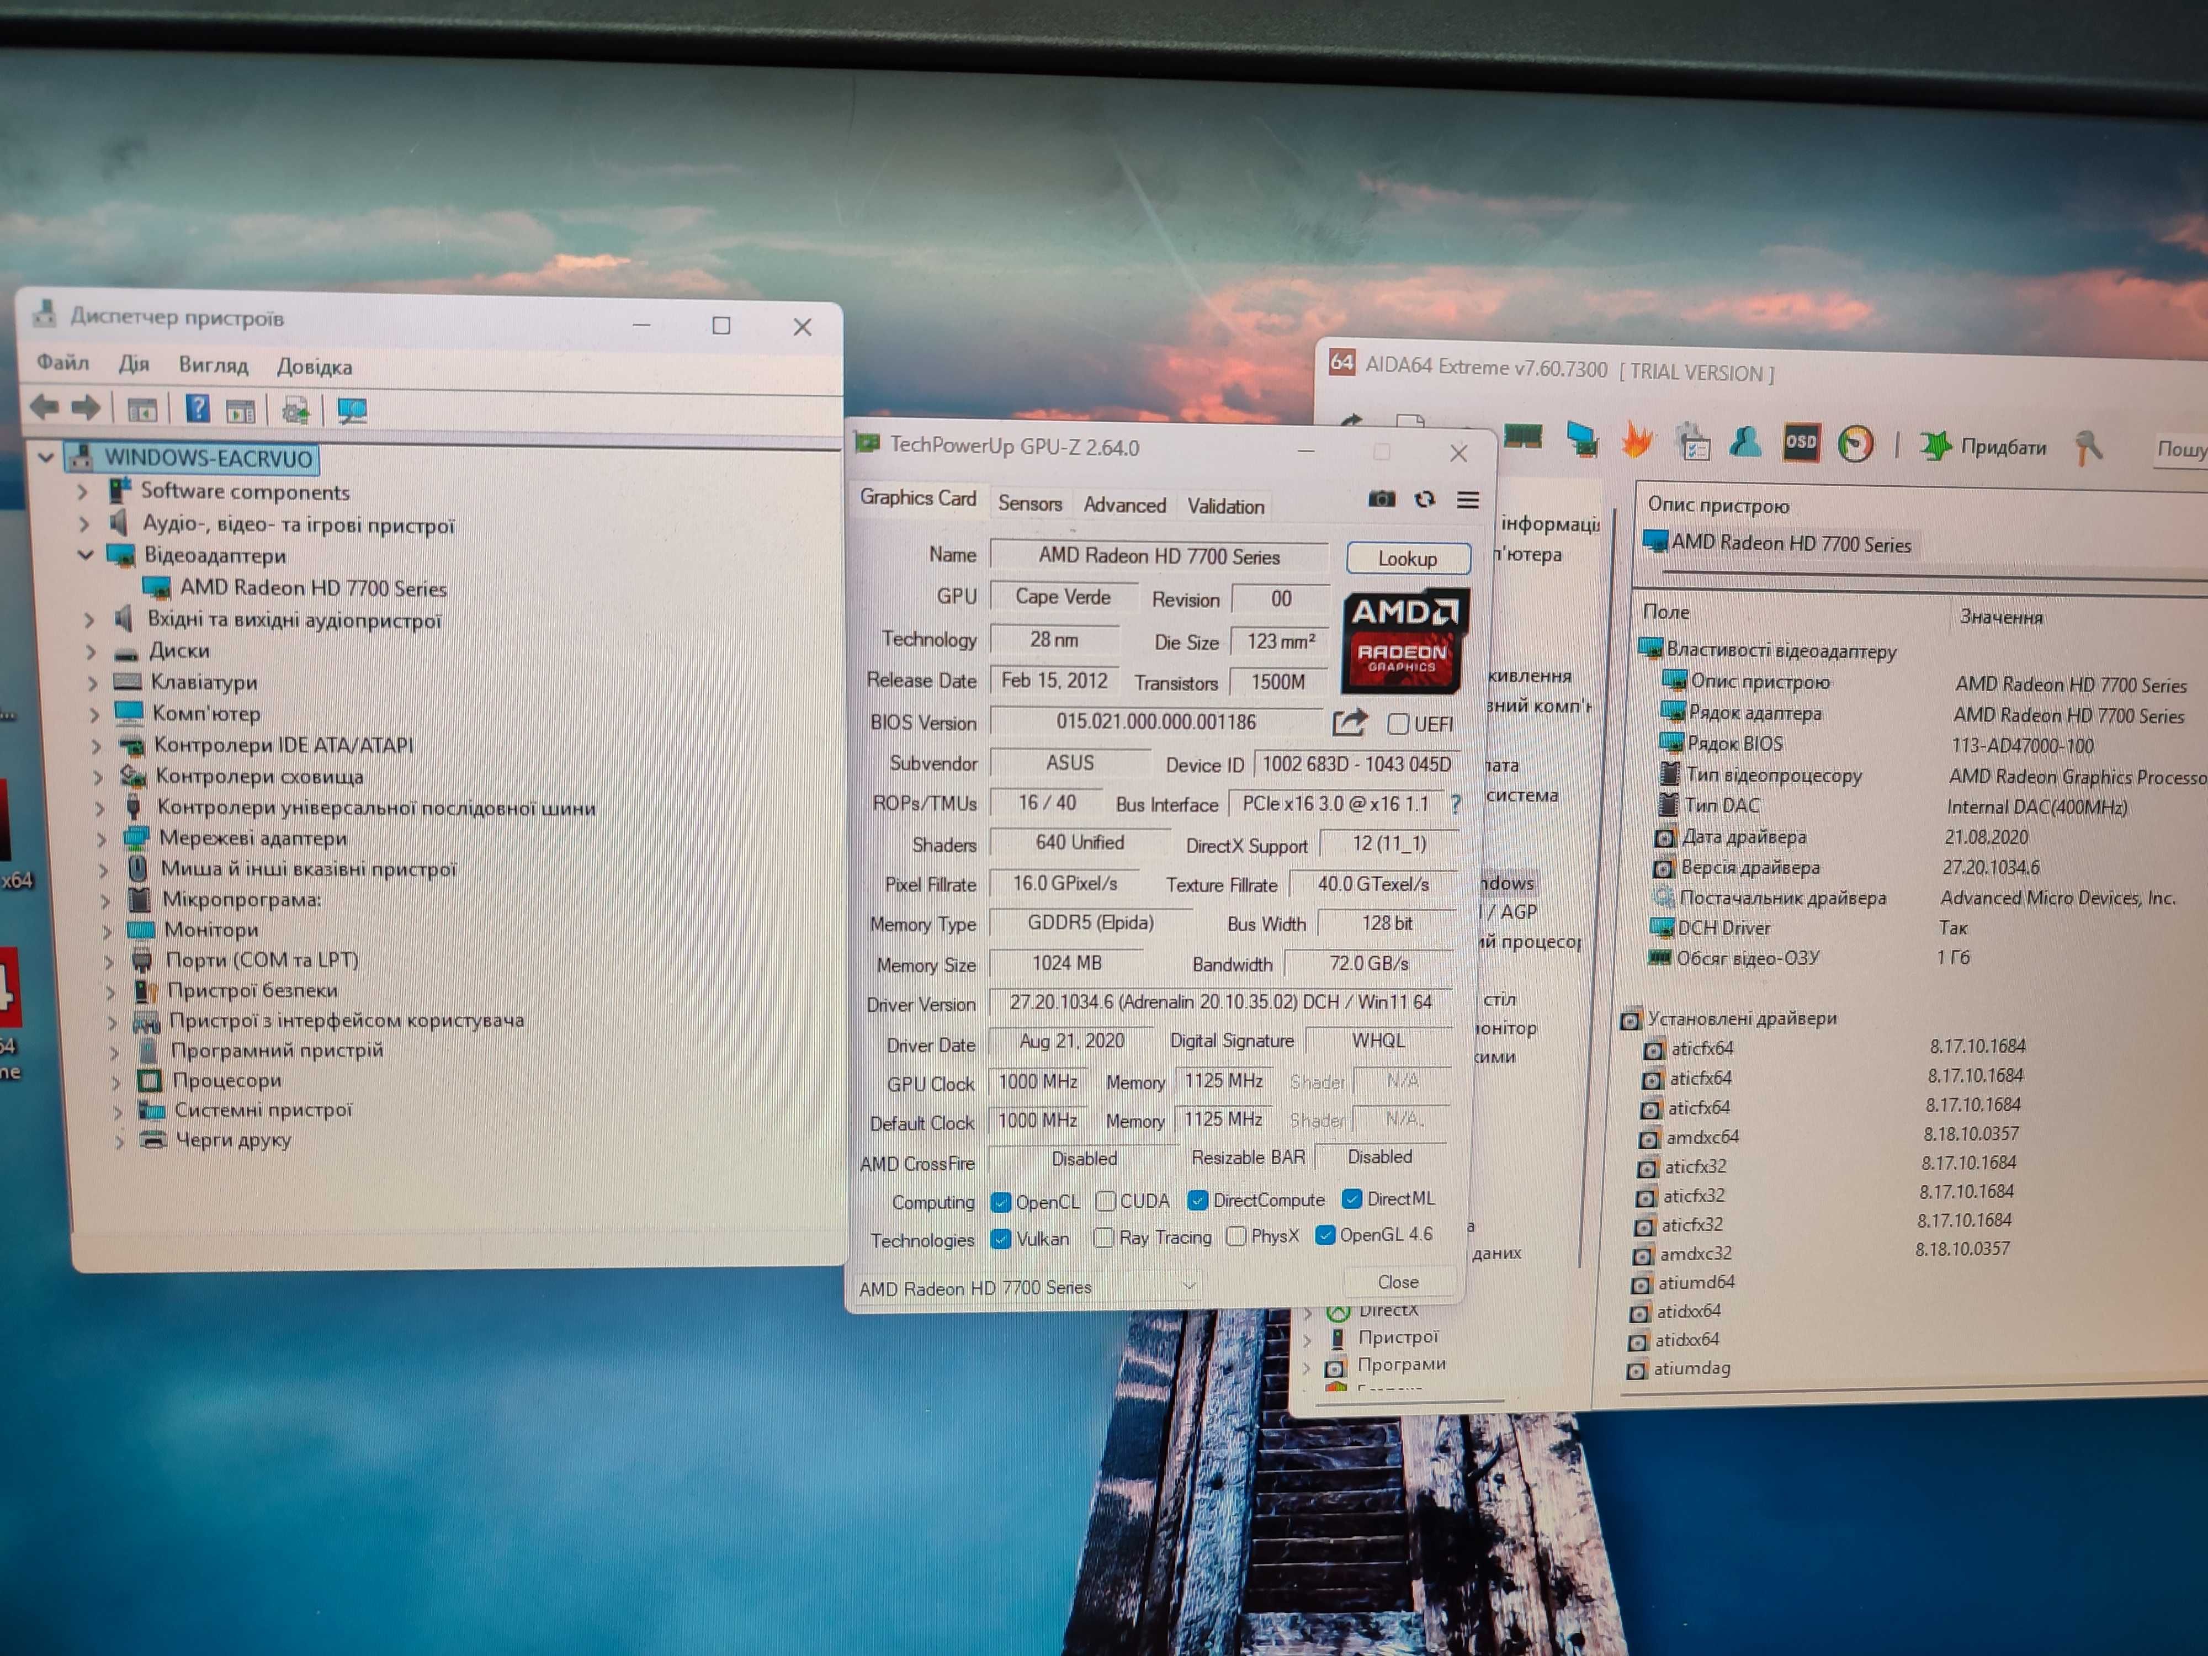The image size is (2208, 1656).
Task: Click the AIDA64 report clipboard icon
Action: (1693, 442)
